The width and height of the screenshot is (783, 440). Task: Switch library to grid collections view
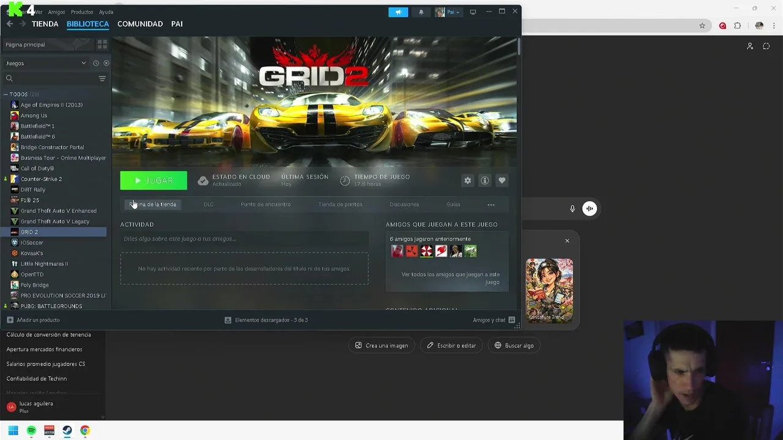point(102,45)
